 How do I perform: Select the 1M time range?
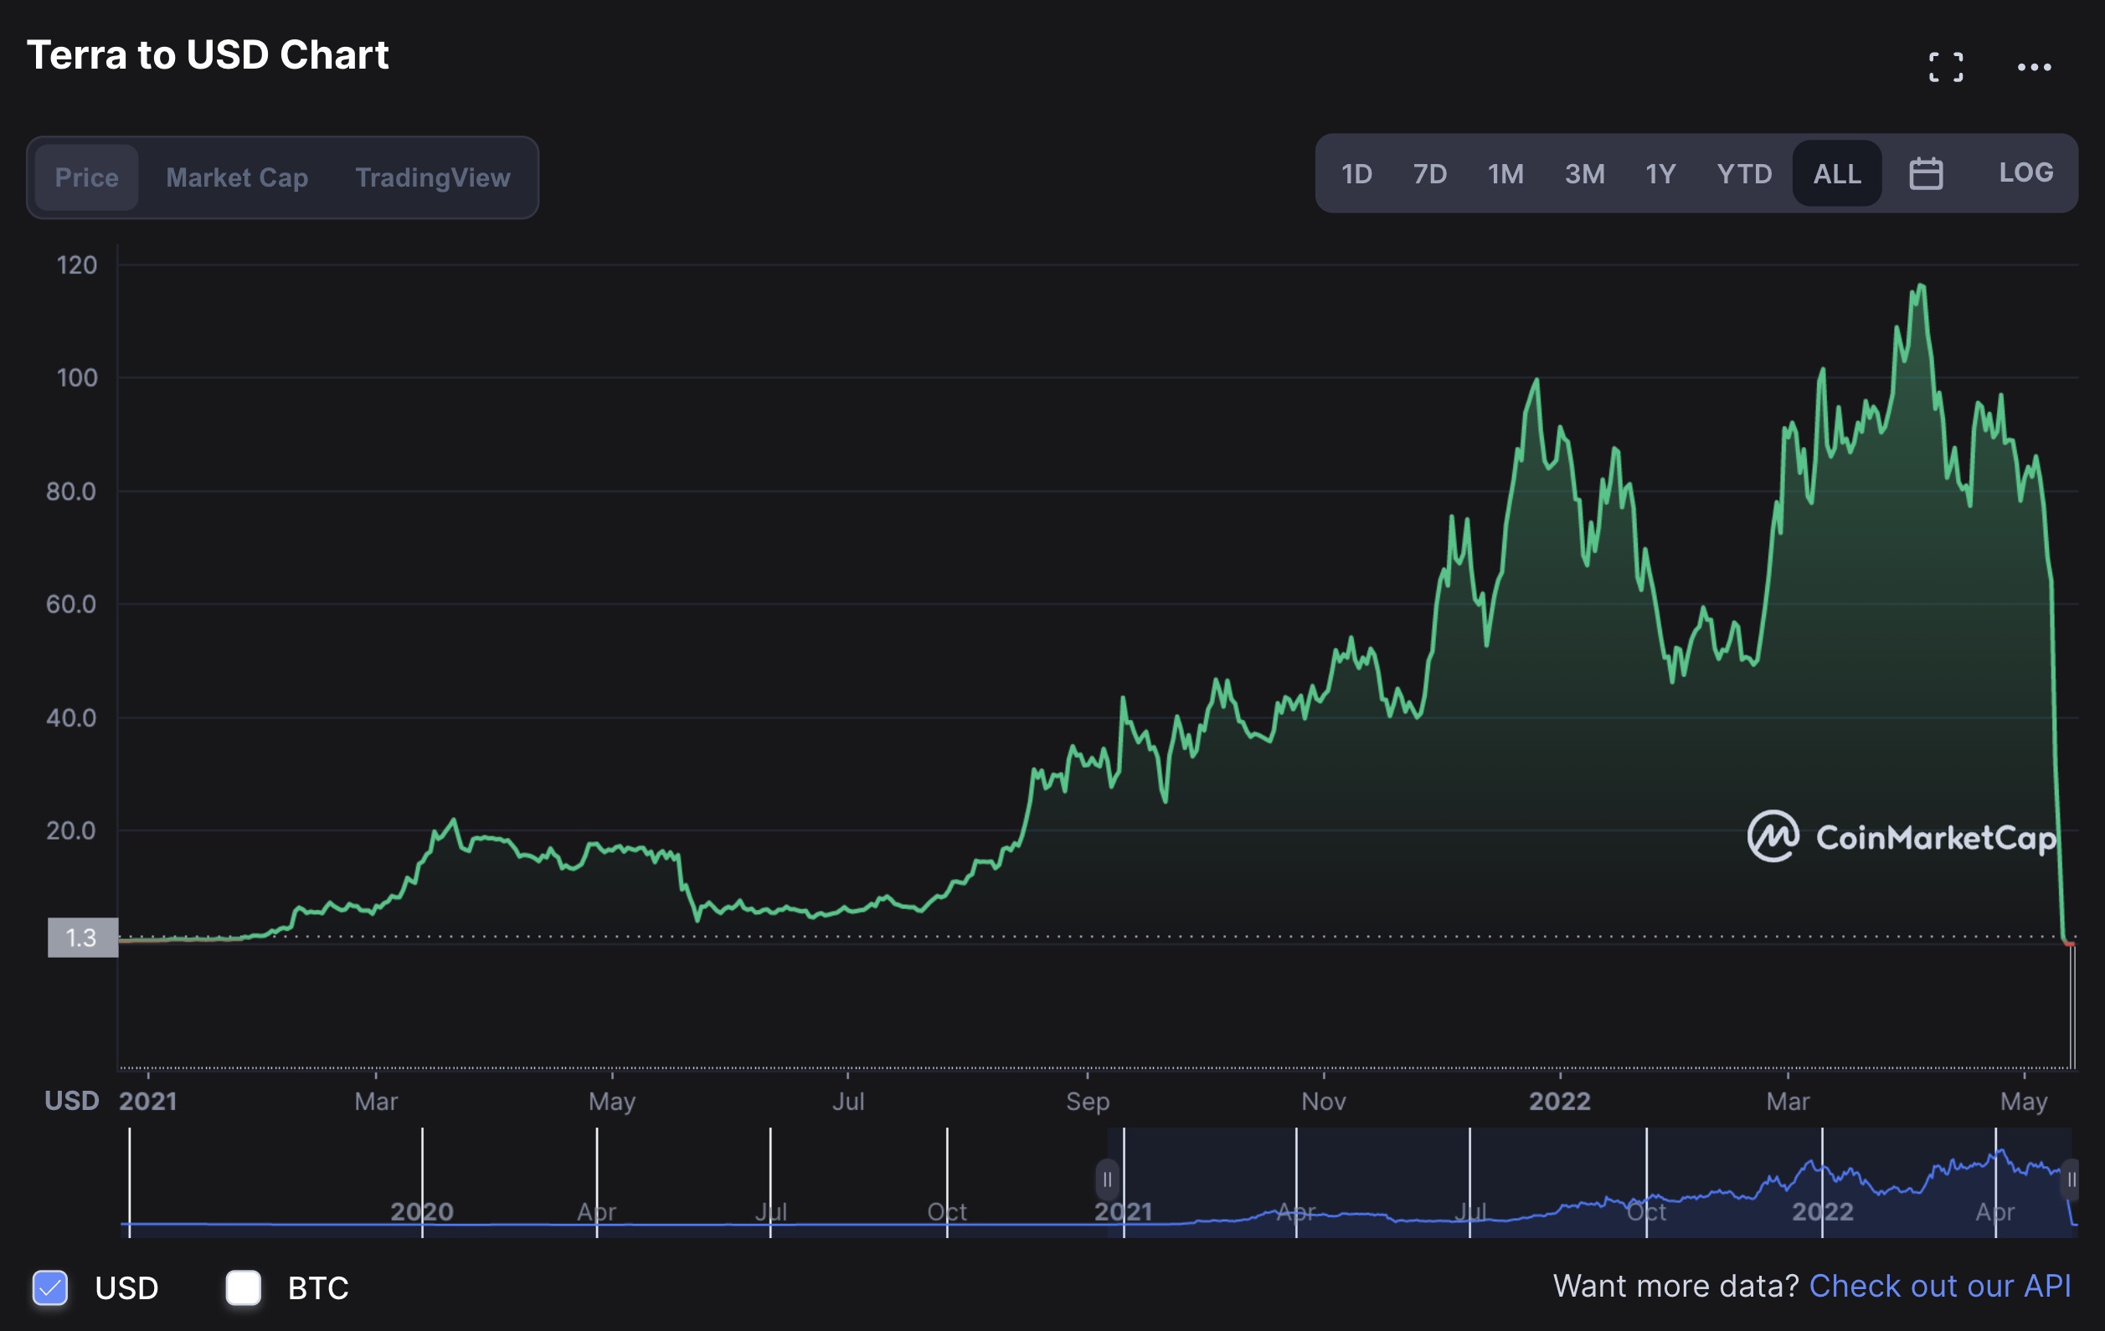pos(1505,174)
